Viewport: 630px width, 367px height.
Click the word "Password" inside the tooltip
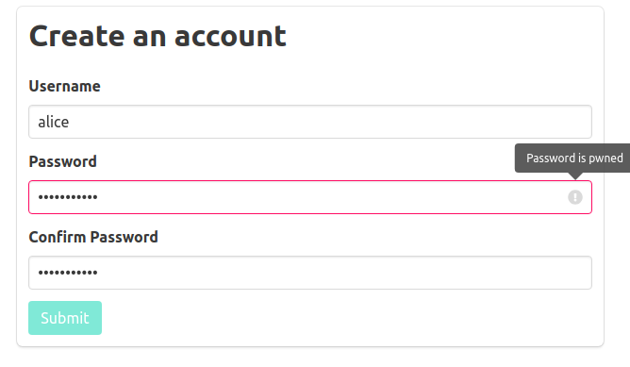point(551,158)
